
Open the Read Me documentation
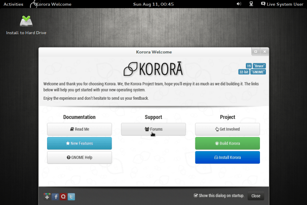[79, 129]
